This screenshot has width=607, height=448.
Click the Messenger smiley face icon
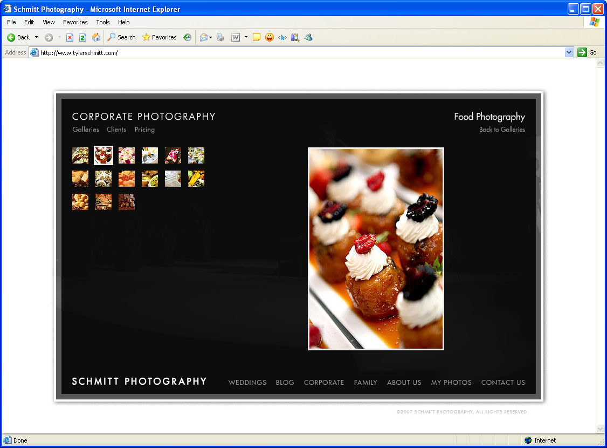(270, 37)
